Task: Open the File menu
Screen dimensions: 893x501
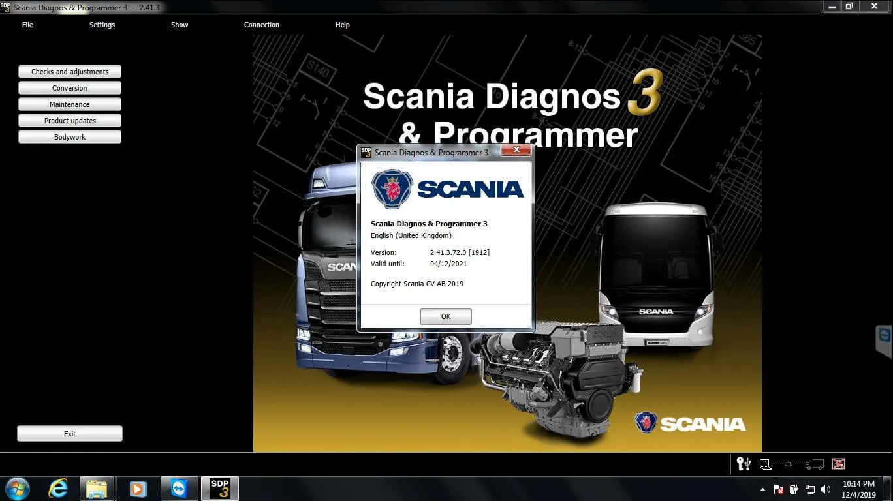Action: pyautogui.click(x=27, y=25)
